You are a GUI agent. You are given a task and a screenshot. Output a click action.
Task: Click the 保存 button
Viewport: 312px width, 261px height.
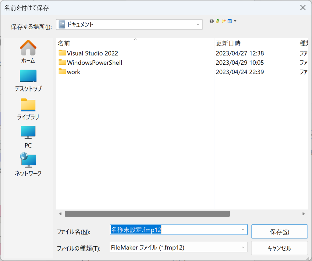(279, 232)
